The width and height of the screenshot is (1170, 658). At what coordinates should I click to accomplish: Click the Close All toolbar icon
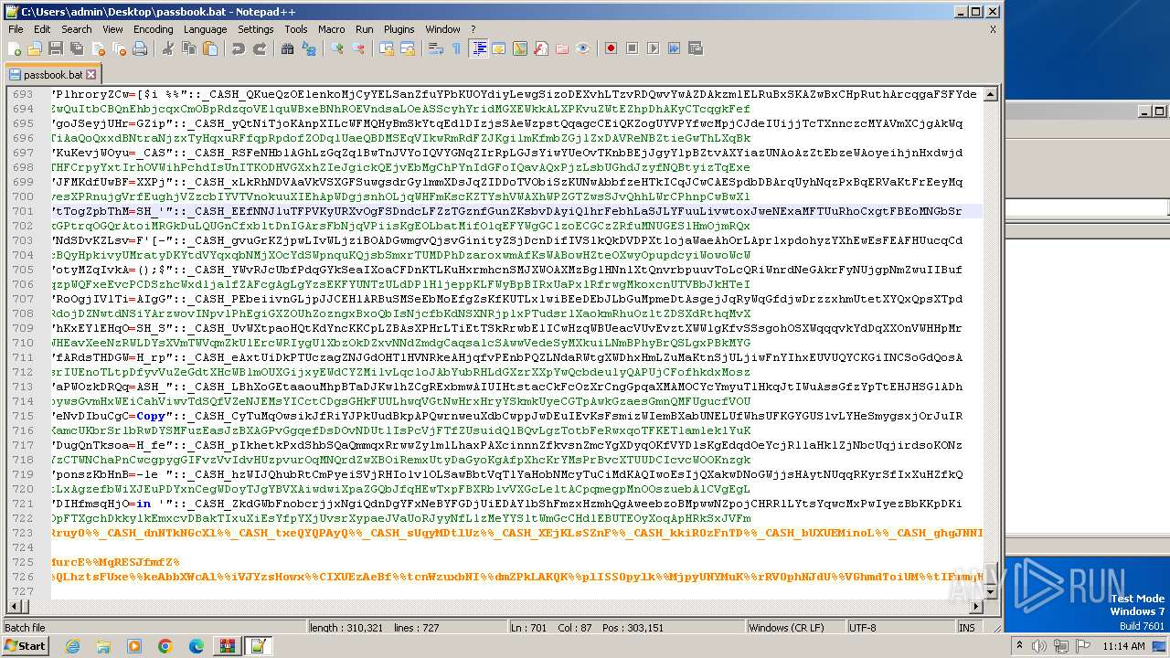click(x=119, y=48)
